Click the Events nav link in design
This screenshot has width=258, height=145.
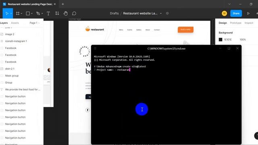(x=130, y=30)
